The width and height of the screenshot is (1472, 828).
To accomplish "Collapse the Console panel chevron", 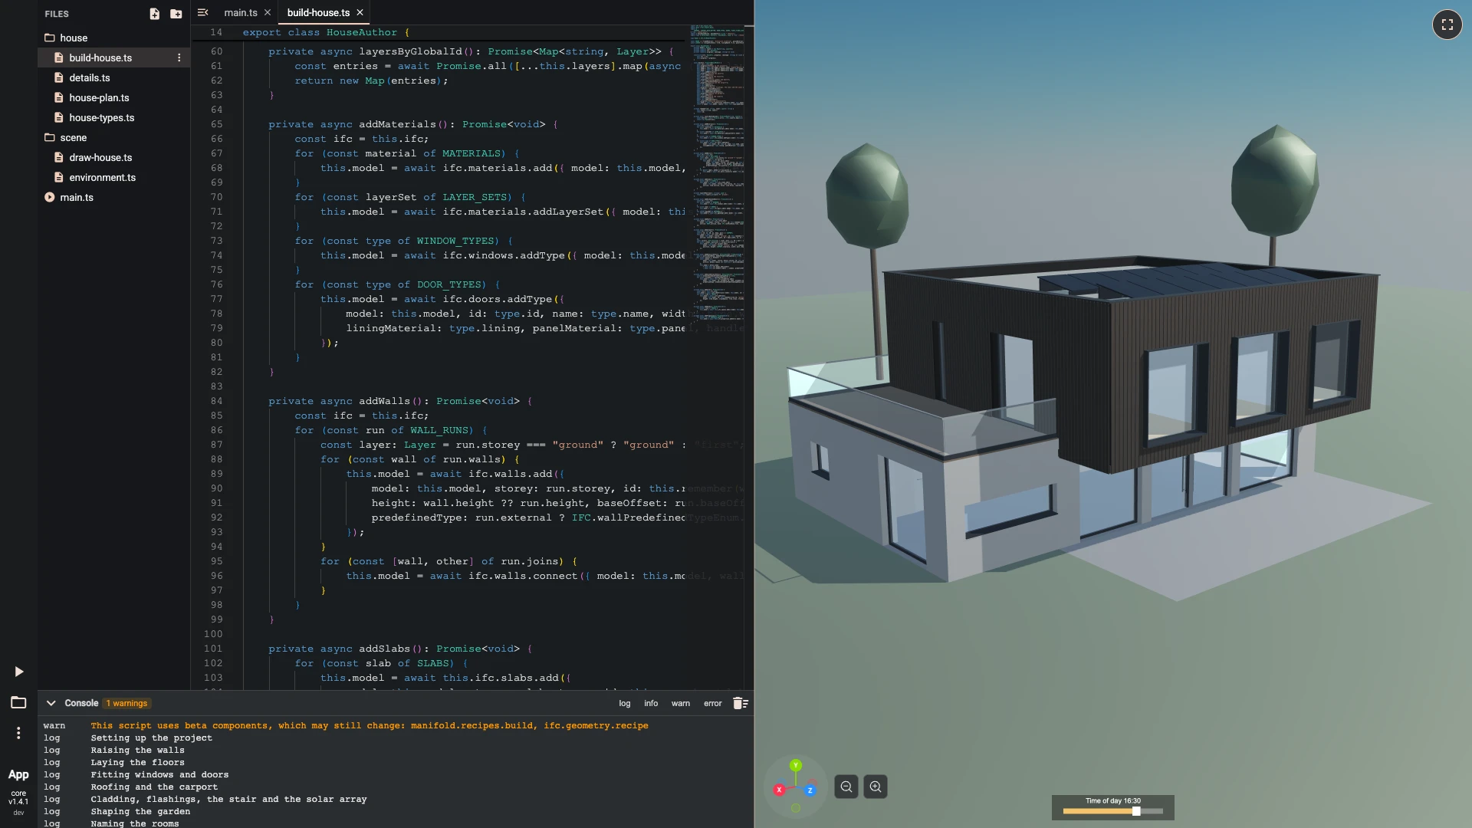I will [x=51, y=703].
